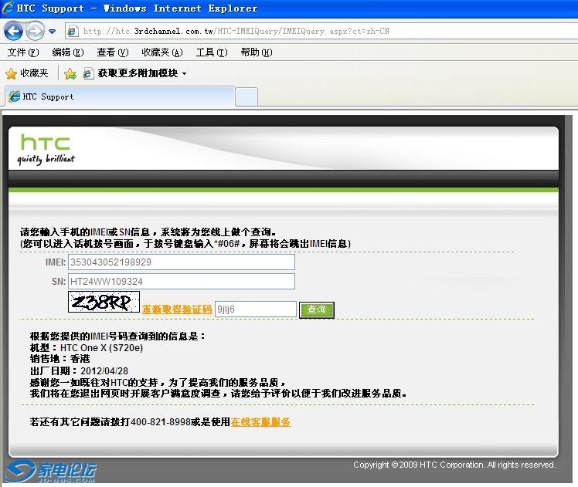Image resolution: width=578 pixels, height=487 pixels.
Task: Open the recent pages history dropdown arrow
Action: (53, 32)
